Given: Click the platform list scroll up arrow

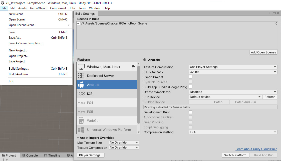Looking at the screenshot, I should [139, 64].
